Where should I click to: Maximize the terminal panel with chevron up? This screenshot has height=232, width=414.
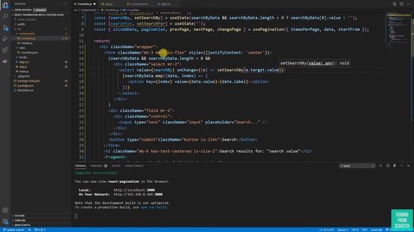point(401,166)
